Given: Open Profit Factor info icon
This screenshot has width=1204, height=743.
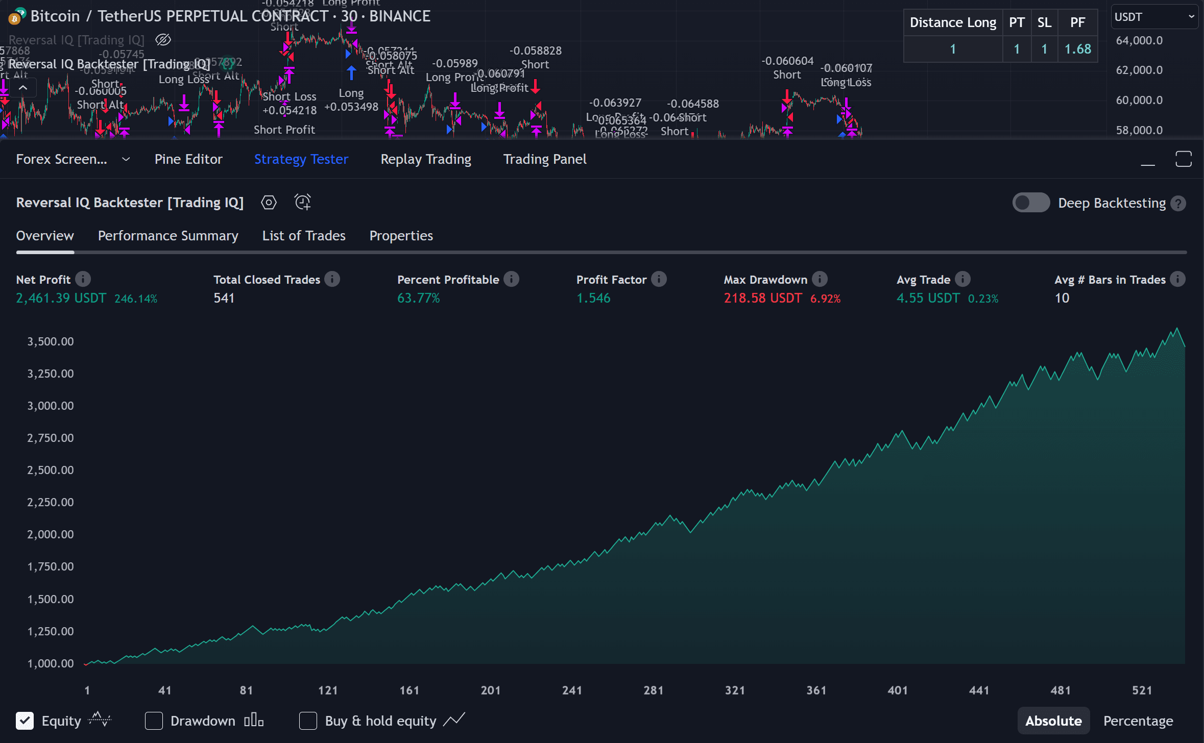Looking at the screenshot, I should [659, 279].
